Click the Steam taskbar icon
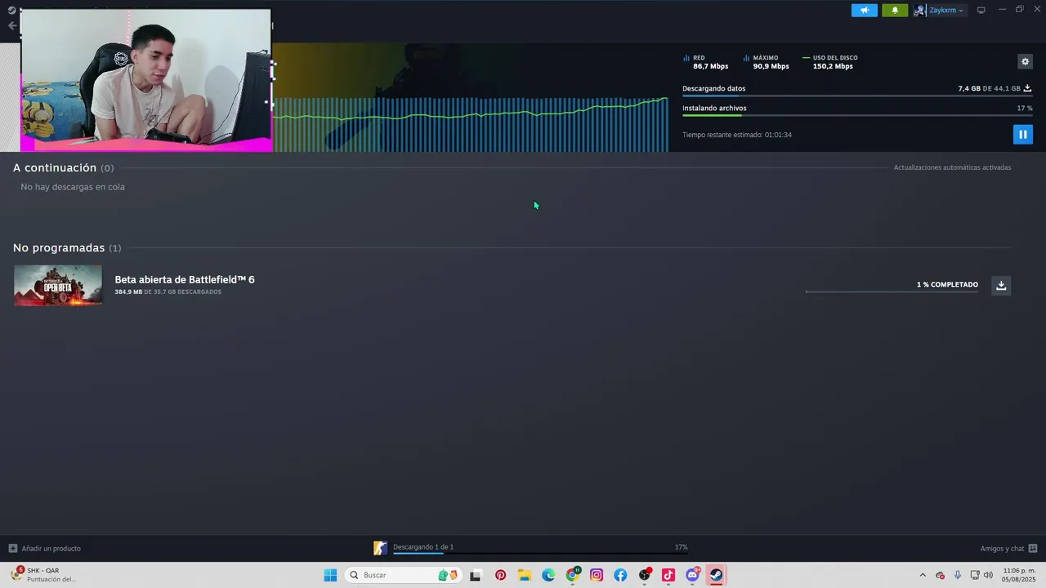 pyautogui.click(x=716, y=575)
